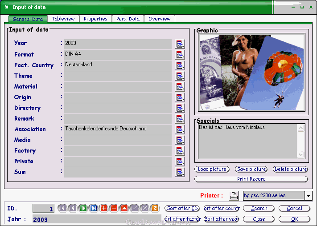Open lookup icon beside Year field
This screenshot has width=317, height=226.
[x=180, y=44]
